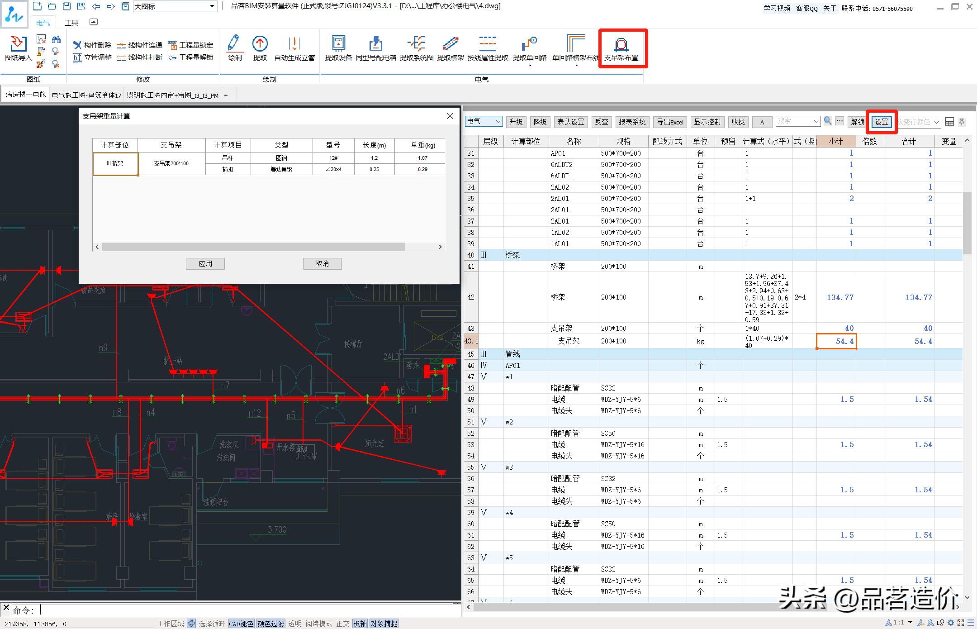Viewport: 977px width, 629px height.
Task: Toggle 对象捕捉 in the status bar
Action: 384,624
